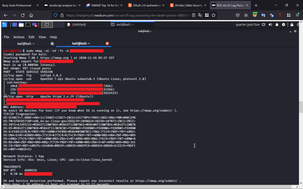The image size is (303, 189).
Task: Reload the current Medium page
Action: [23, 15]
